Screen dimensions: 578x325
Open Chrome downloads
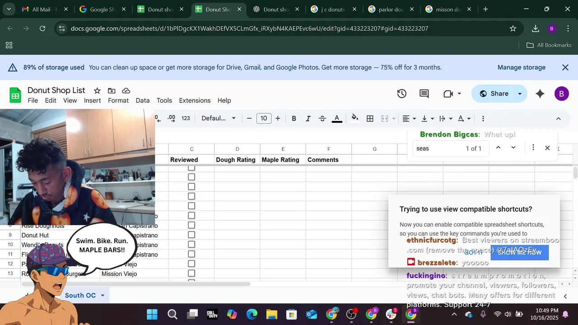[x=536, y=28]
